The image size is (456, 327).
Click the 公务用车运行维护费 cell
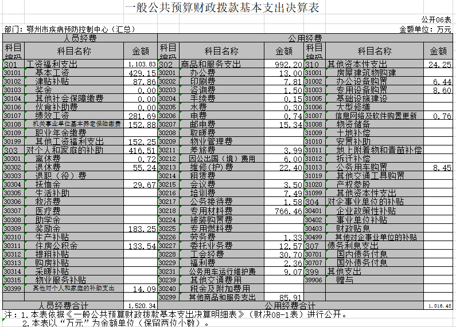tap(222, 271)
